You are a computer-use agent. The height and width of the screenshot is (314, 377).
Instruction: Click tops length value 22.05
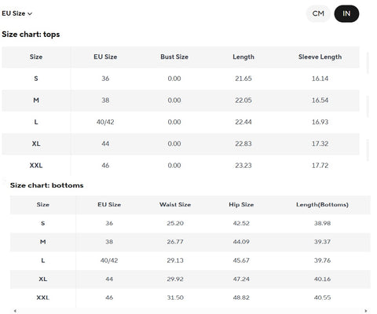point(243,100)
